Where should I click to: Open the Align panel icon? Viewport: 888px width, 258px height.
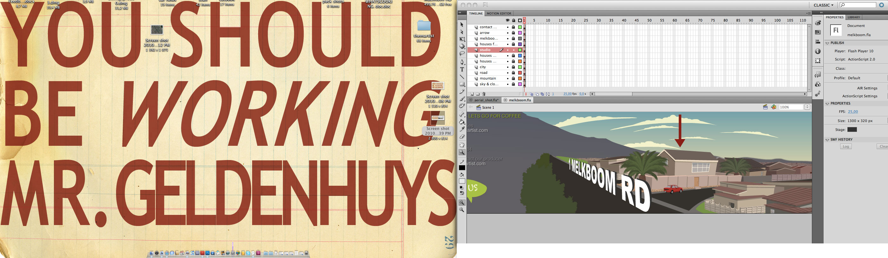[818, 42]
